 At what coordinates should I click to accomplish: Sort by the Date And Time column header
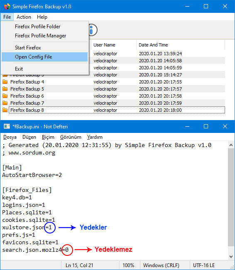tap(181, 45)
